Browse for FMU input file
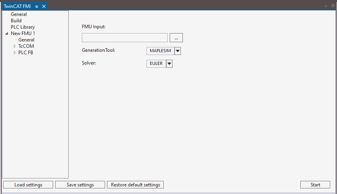 tap(176, 38)
